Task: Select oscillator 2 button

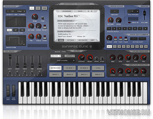Action: [x=38, y=8]
